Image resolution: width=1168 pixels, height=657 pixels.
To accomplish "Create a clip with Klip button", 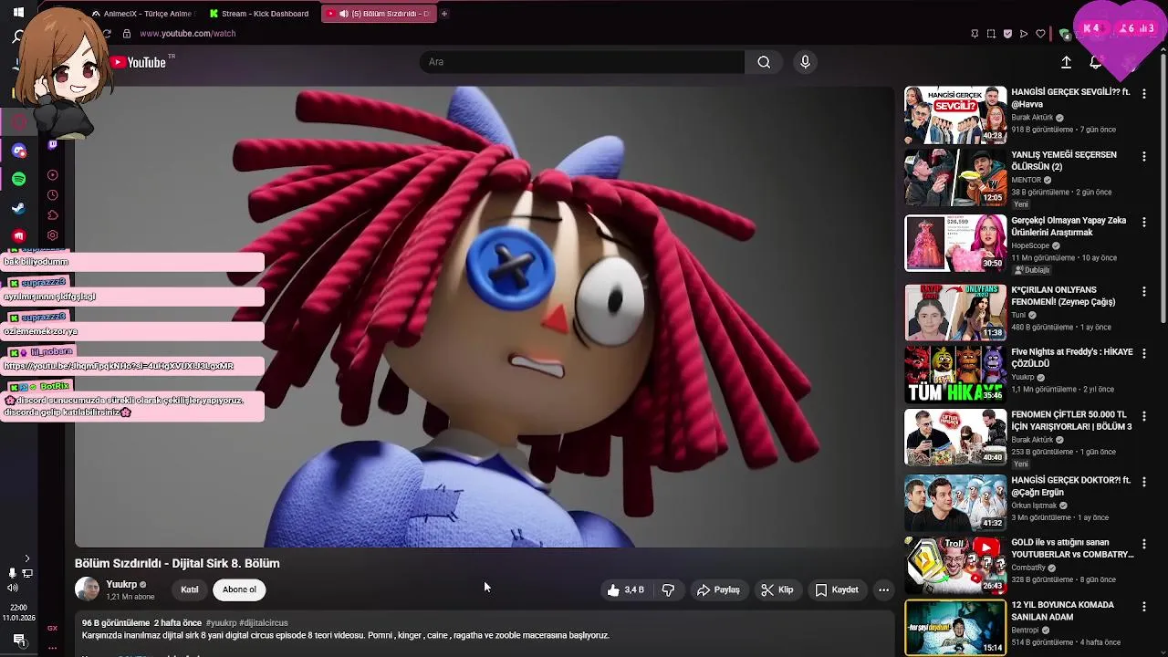I will [777, 589].
